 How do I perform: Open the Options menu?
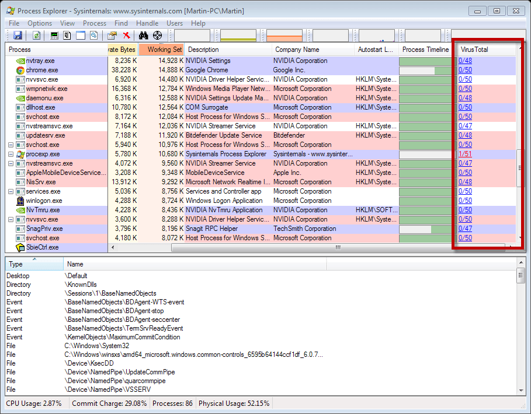tap(40, 23)
